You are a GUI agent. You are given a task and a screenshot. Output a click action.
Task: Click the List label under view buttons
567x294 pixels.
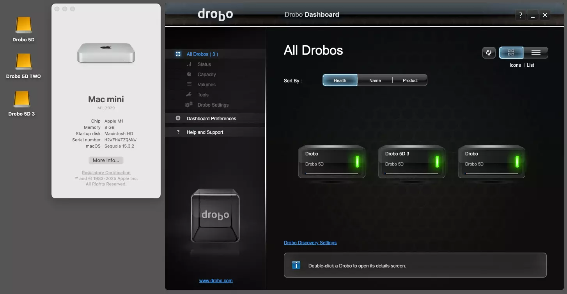530,65
